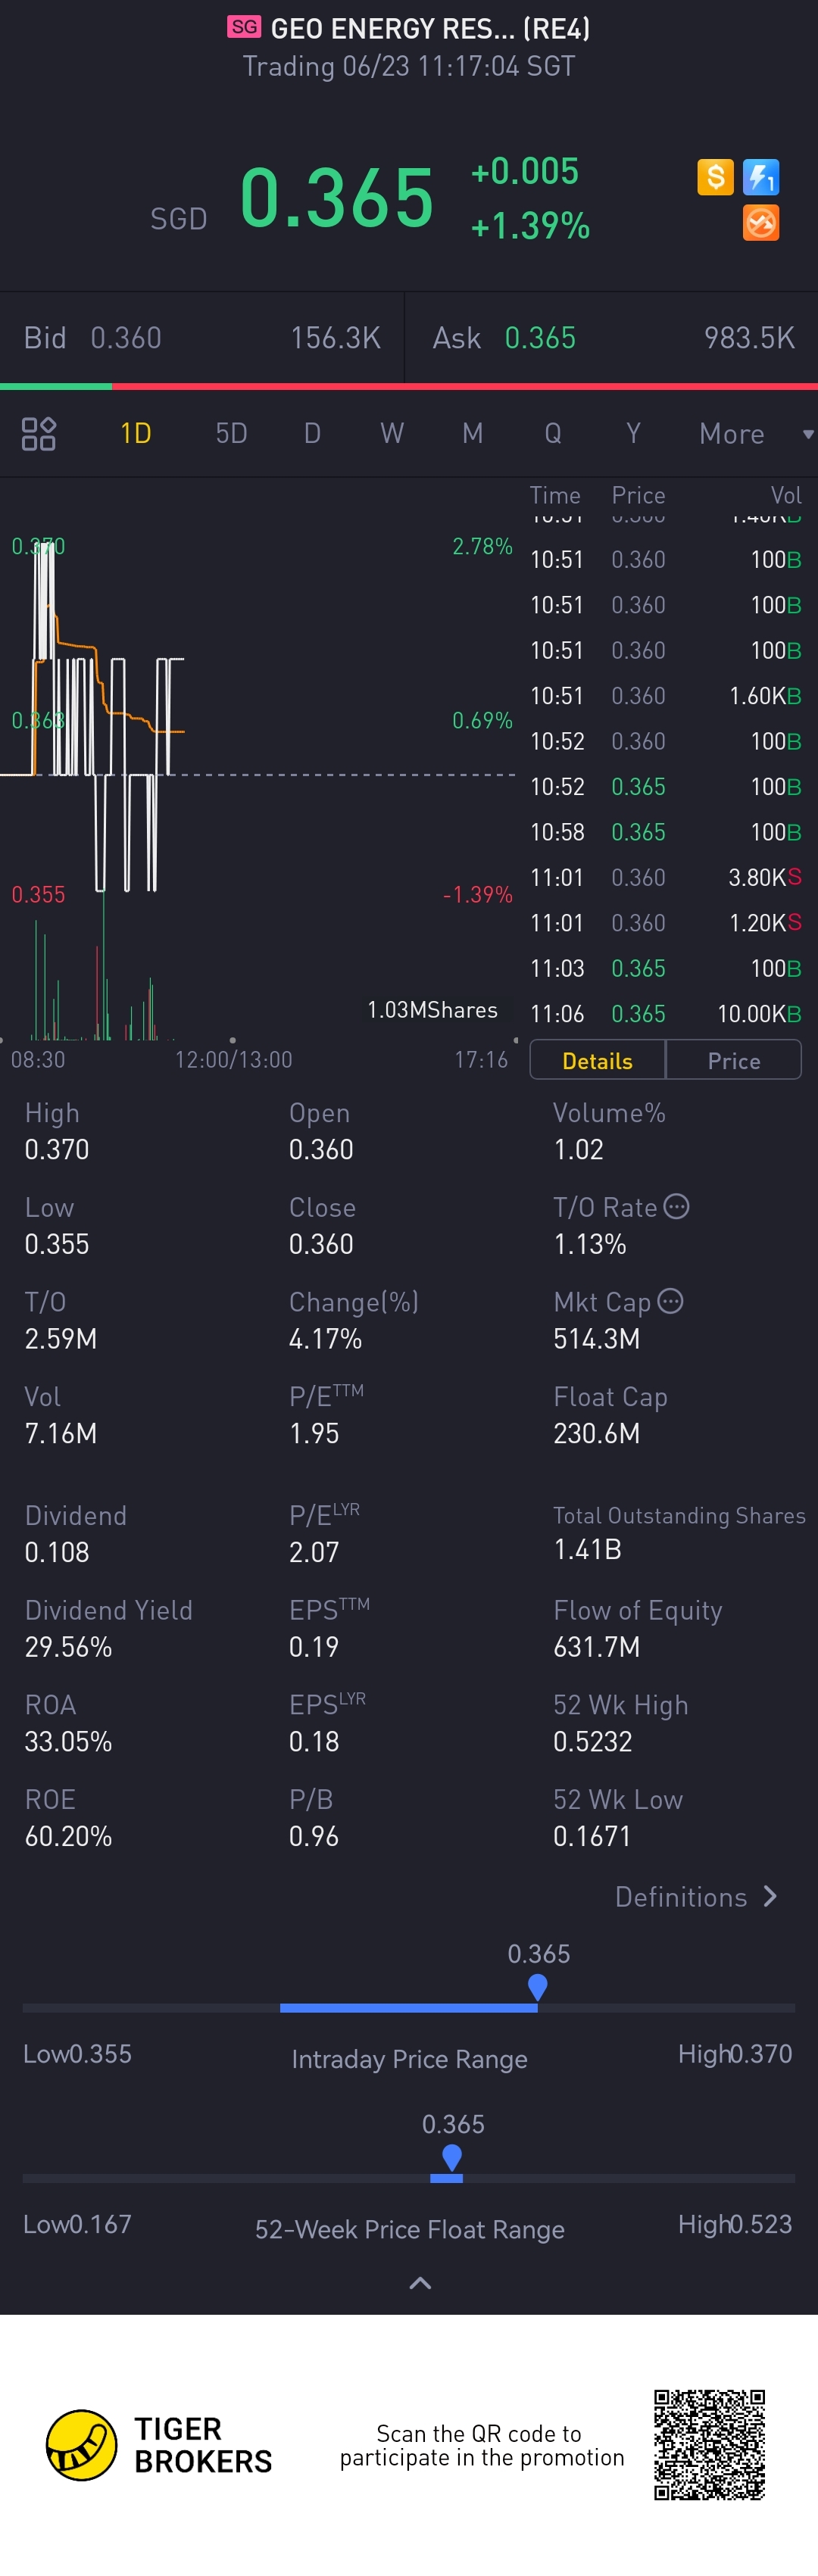The width and height of the screenshot is (818, 2576).
Task: Open the Mkt Cap info icon
Action: tap(671, 1301)
